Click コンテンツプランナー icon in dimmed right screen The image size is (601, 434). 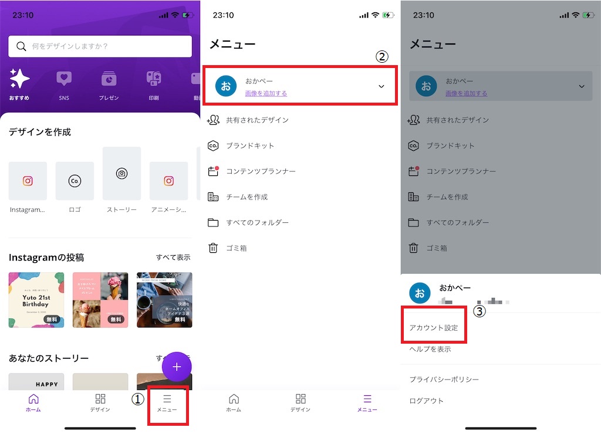[414, 171]
